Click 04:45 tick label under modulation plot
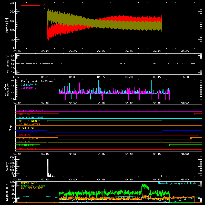 157,103
